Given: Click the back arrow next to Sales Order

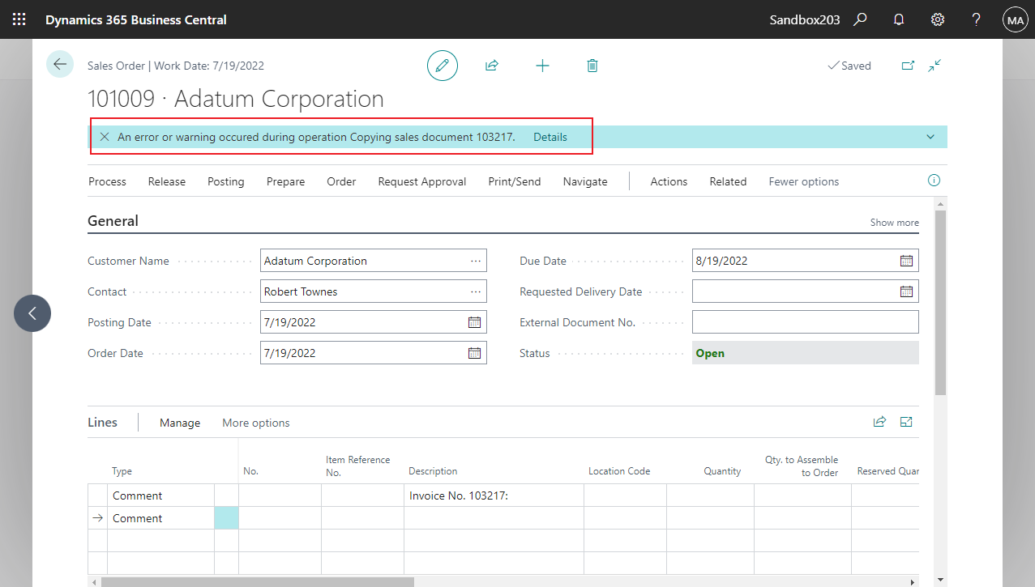Looking at the screenshot, I should click(59, 63).
